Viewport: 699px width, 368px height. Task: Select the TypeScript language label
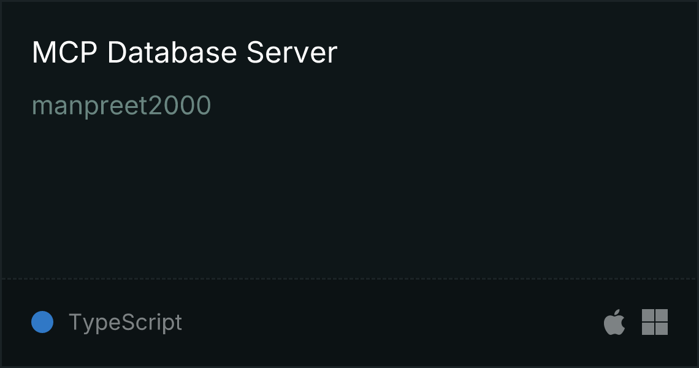tap(125, 322)
